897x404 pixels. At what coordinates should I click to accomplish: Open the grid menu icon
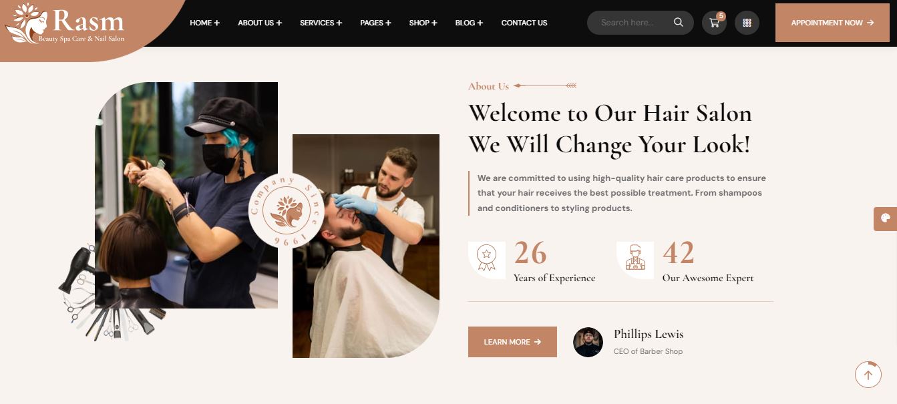(747, 23)
